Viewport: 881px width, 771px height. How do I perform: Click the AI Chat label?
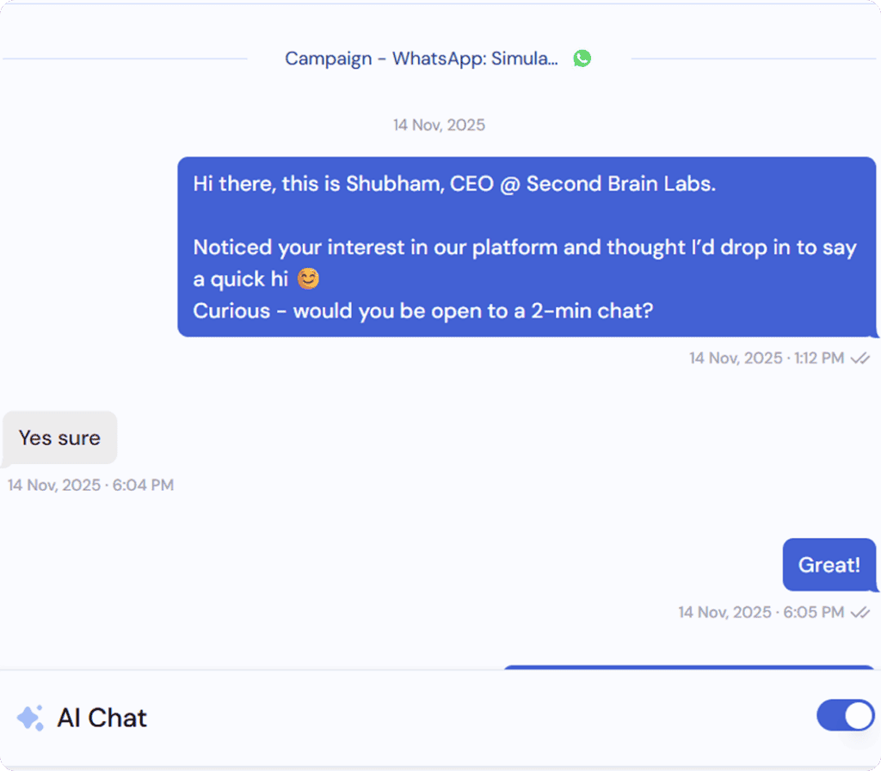pos(102,718)
